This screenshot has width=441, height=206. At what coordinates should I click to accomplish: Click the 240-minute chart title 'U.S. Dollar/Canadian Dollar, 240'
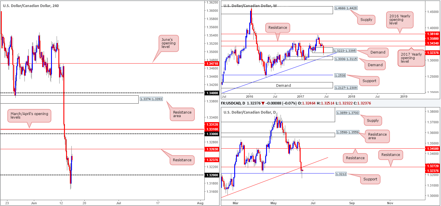point(31,6)
